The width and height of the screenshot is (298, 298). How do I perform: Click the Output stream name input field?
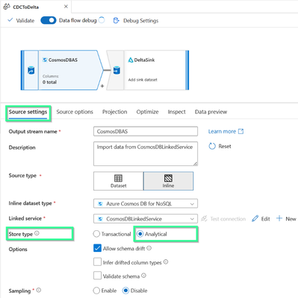pos(146,131)
